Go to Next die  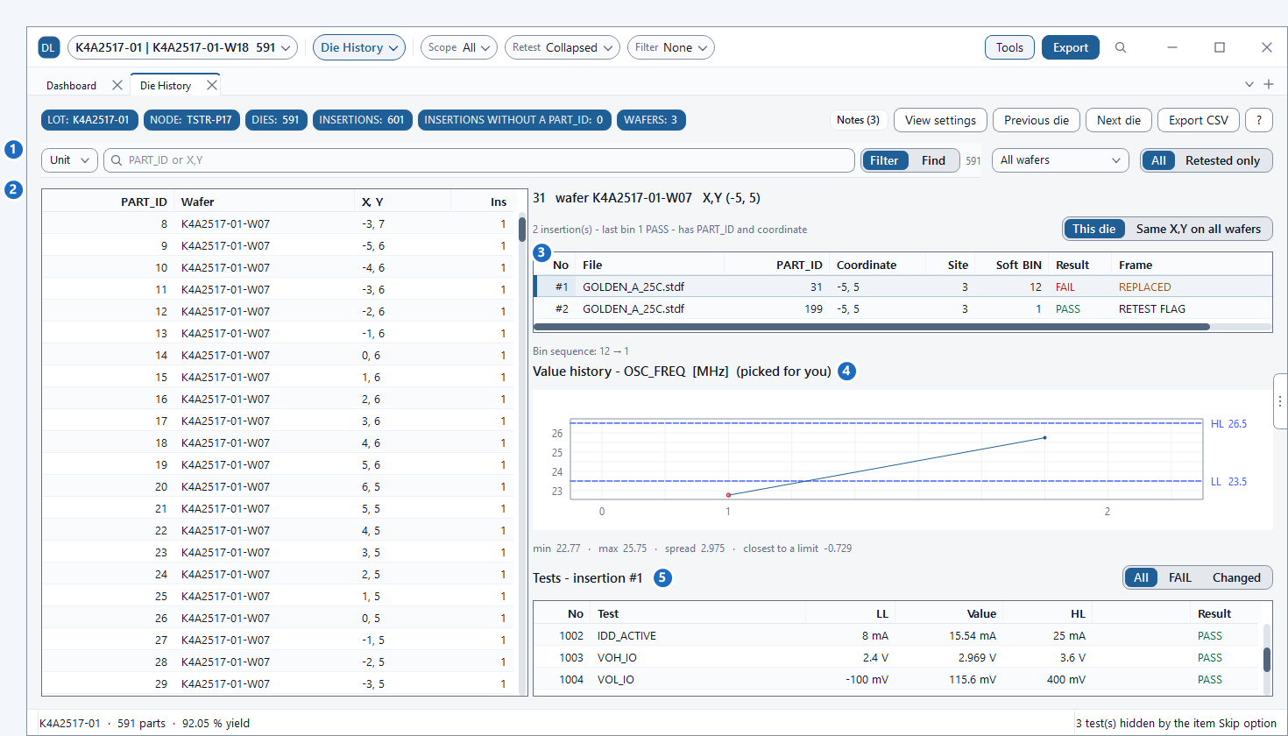(x=1119, y=120)
